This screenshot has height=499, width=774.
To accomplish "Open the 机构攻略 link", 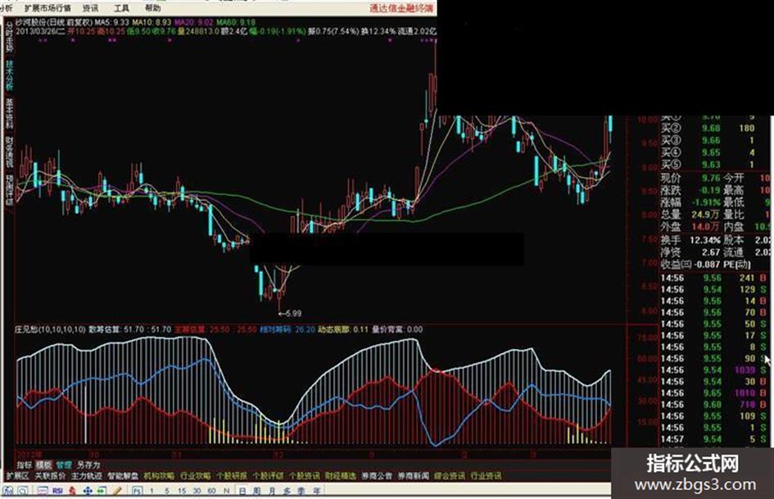I will click(x=159, y=476).
